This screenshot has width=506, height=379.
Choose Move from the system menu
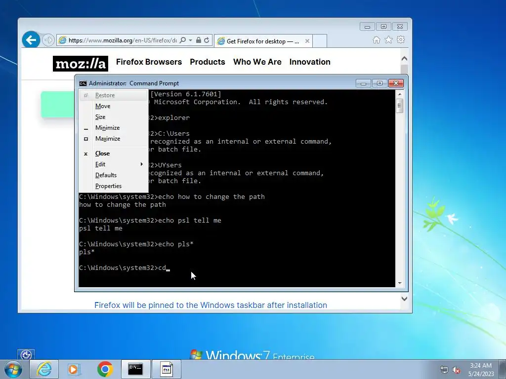113,106
